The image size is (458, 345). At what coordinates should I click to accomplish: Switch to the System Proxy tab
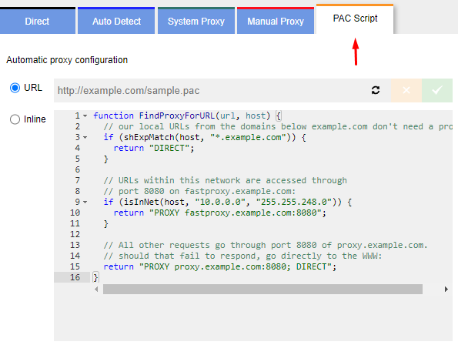pyautogui.click(x=196, y=21)
